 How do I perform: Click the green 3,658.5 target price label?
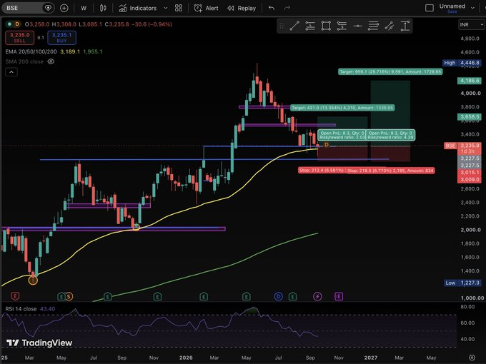tap(470, 116)
